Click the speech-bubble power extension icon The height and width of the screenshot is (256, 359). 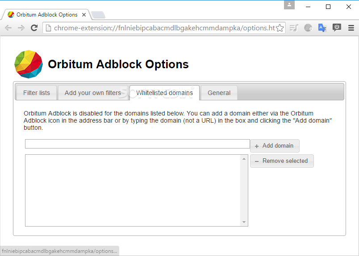337,28
